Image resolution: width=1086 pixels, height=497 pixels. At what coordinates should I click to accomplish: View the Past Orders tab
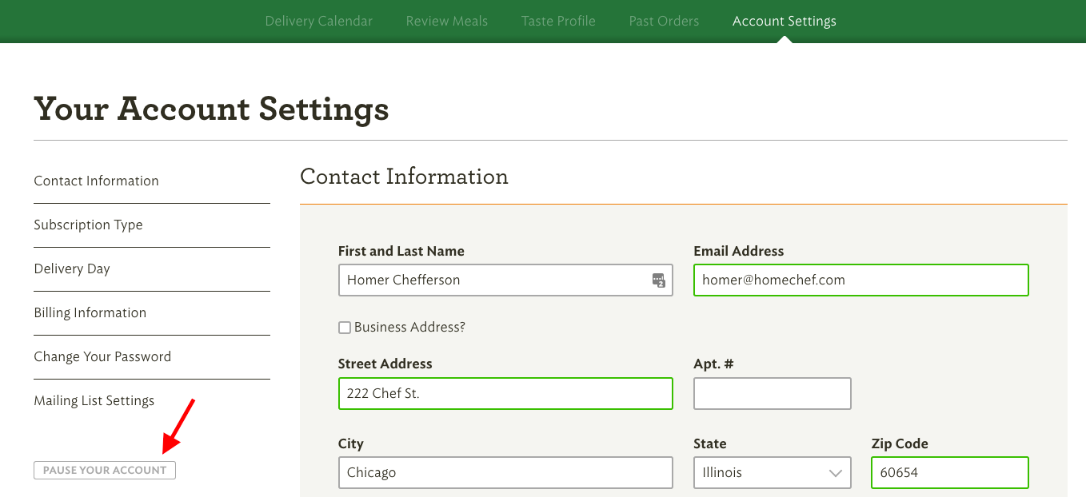pyautogui.click(x=664, y=21)
